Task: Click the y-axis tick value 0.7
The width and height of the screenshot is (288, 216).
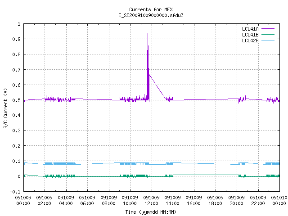Action: click(16, 70)
